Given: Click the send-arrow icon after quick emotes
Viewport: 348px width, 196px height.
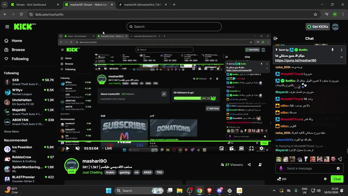Looking at the screenshot, I should [340, 159].
